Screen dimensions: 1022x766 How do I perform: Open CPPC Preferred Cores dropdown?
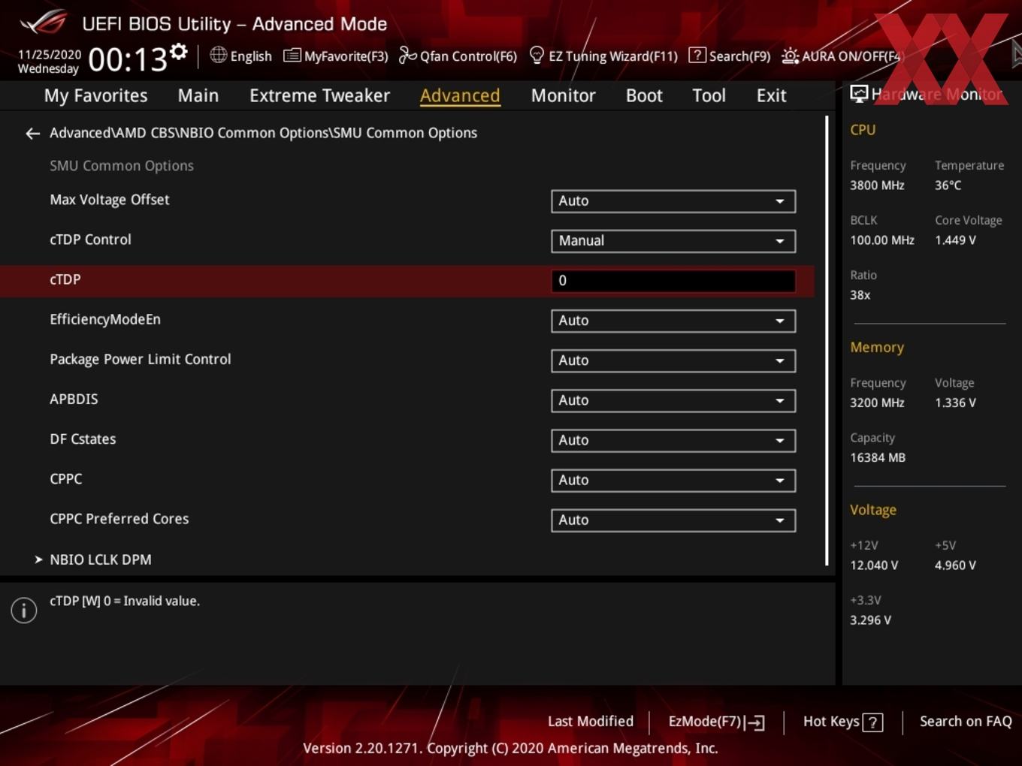tap(673, 520)
